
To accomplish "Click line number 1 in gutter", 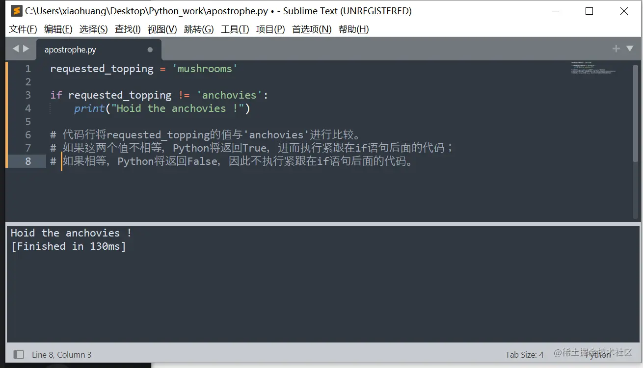I will click(28, 69).
